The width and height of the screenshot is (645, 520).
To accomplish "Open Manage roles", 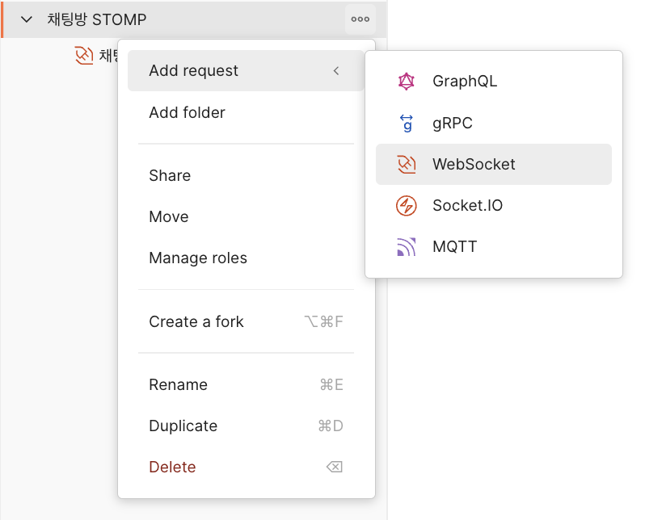I will coord(246,258).
